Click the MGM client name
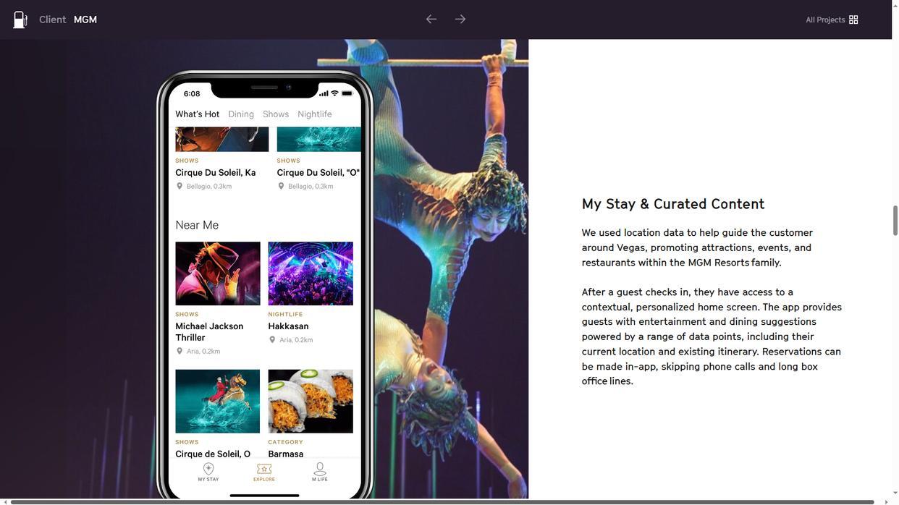This screenshot has width=899, height=505. point(85,20)
